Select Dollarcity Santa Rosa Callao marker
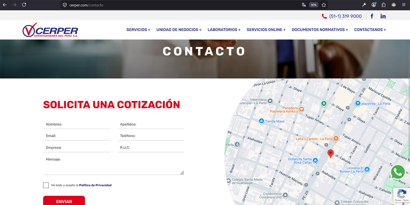 click(x=315, y=161)
